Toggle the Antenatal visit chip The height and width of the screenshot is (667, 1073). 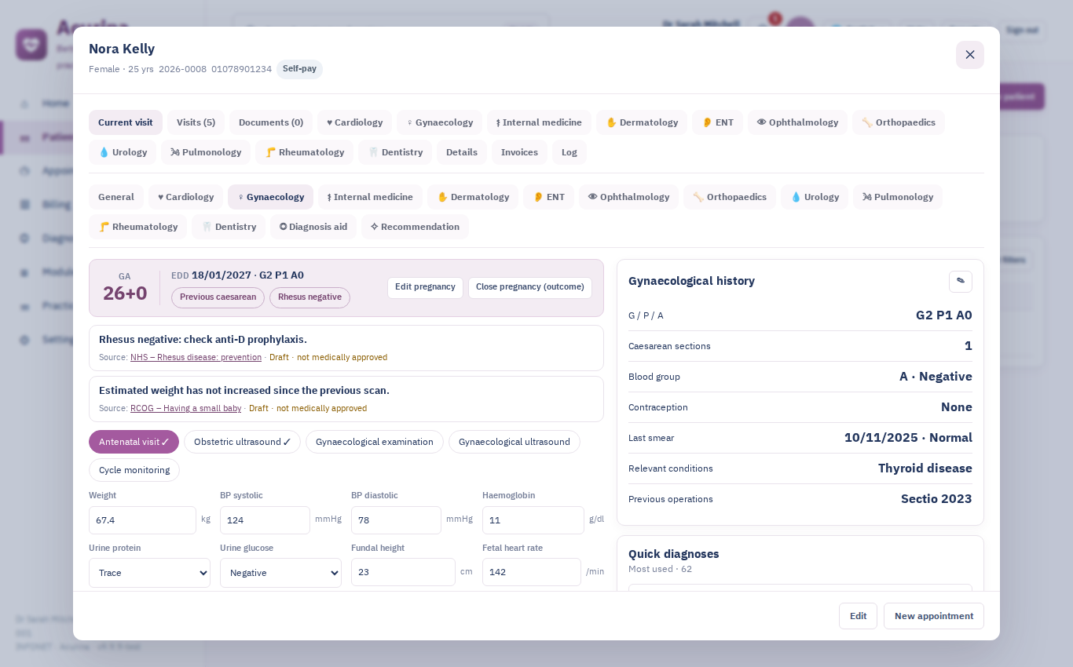click(134, 442)
